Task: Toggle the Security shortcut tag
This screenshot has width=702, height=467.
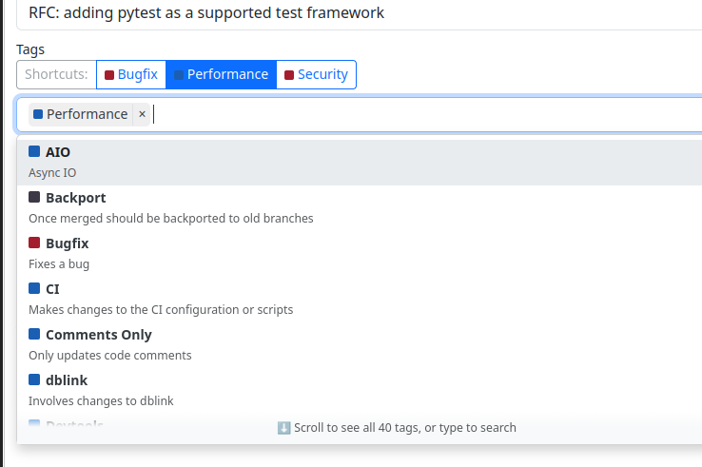Action: point(316,74)
